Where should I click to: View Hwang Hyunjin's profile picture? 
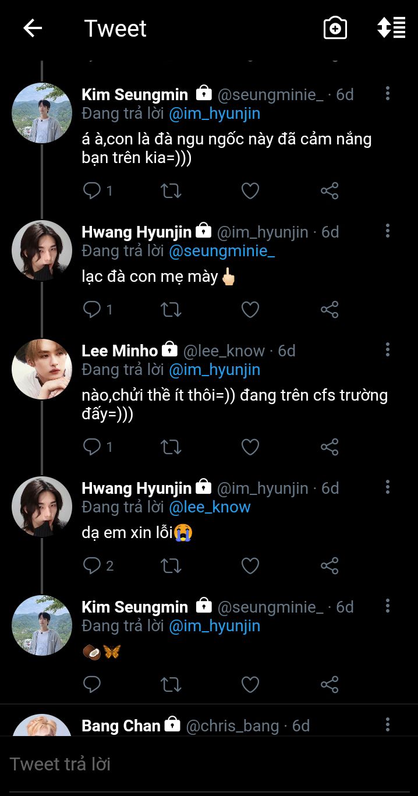coord(42,250)
